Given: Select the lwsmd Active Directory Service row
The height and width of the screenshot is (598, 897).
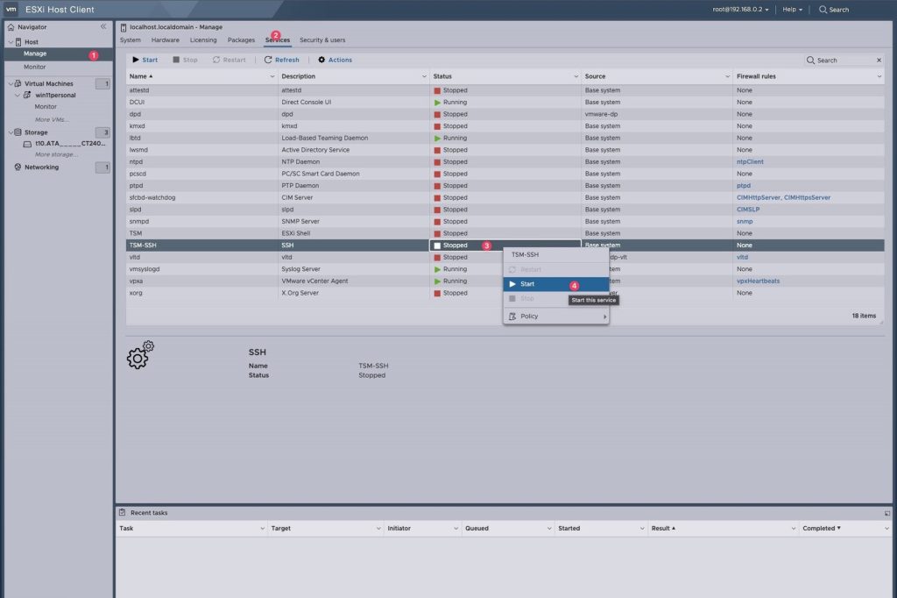Looking at the screenshot, I should tap(505, 150).
